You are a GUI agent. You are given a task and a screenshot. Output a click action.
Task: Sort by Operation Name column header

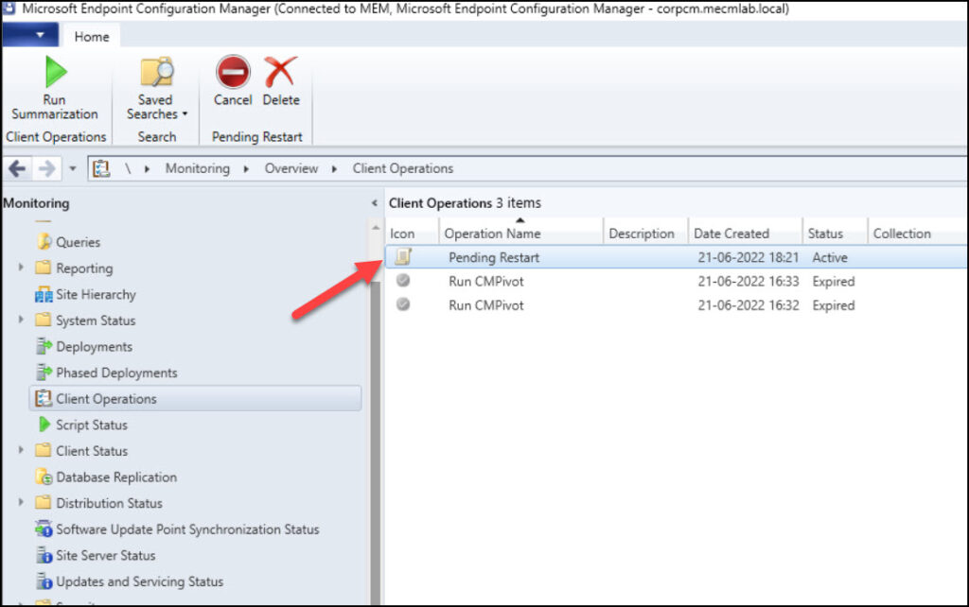[521, 234]
